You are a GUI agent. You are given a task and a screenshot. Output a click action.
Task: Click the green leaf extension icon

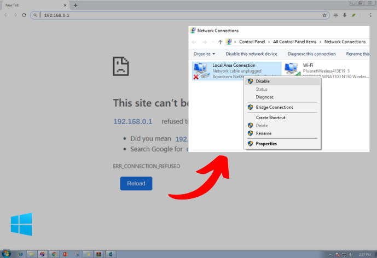point(353,15)
